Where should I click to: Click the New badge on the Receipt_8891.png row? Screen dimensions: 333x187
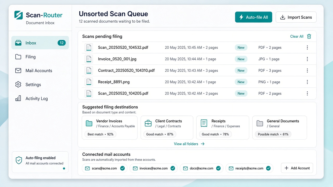point(241,82)
